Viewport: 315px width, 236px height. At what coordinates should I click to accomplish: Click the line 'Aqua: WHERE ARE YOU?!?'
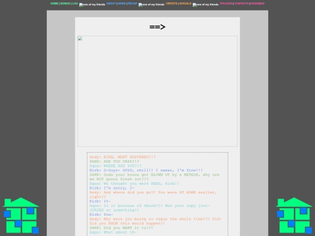pyautogui.click(x=116, y=165)
